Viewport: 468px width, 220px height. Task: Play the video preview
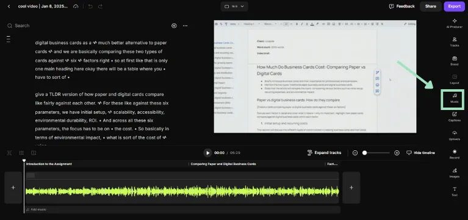click(x=207, y=153)
